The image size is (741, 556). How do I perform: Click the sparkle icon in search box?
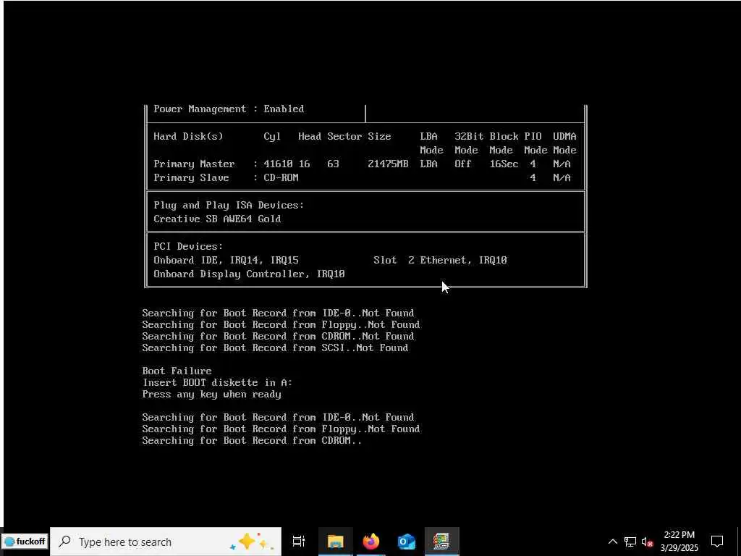point(251,542)
